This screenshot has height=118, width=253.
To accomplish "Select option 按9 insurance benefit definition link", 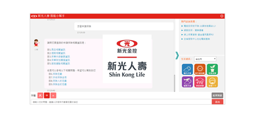I will click(x=60, y=84).
